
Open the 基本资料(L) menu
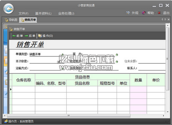(x=43, y=13)
